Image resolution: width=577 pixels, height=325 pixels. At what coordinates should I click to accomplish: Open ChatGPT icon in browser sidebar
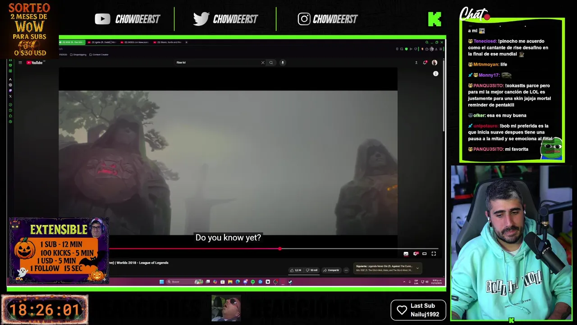pyautogui.click(x=10, y=85)
